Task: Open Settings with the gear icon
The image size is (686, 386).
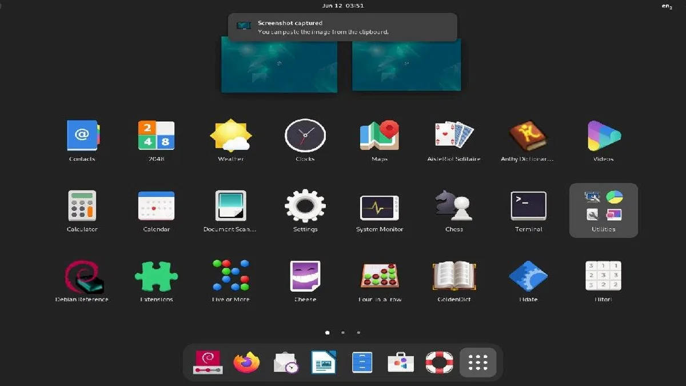Action: click(305, 210)
